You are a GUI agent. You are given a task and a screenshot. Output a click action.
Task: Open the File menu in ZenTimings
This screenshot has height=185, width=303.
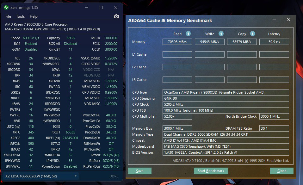tap(8, 16)
